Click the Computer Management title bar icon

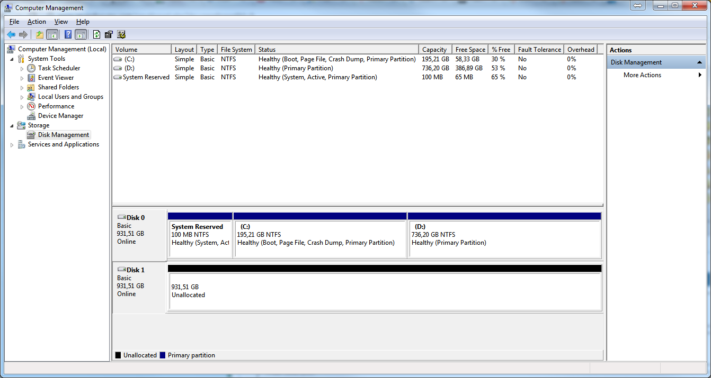(x=9, y=7)
